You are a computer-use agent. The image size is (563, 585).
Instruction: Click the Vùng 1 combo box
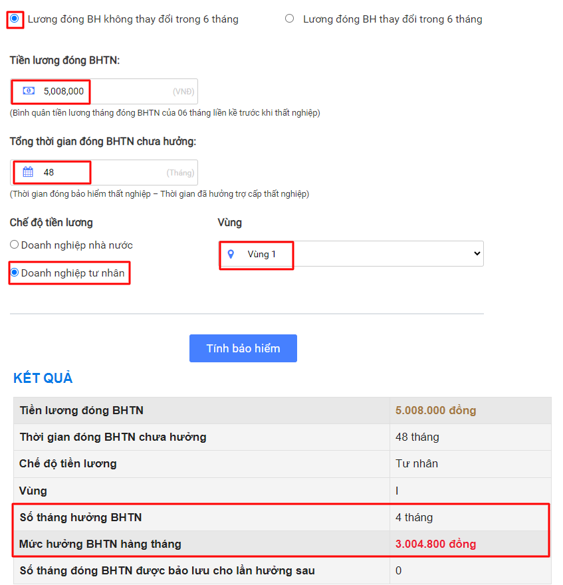point(351,254)
